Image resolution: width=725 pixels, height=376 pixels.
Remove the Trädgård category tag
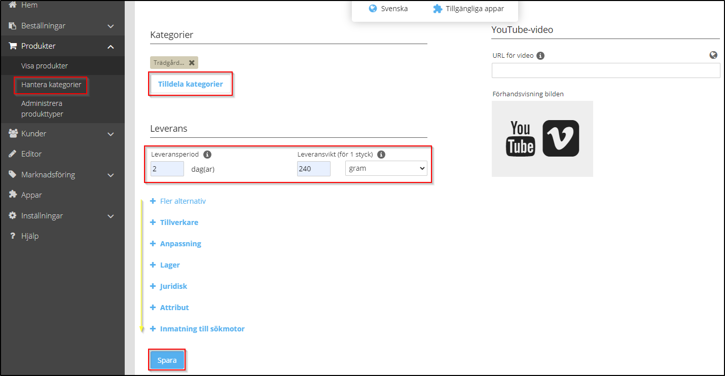192,63
